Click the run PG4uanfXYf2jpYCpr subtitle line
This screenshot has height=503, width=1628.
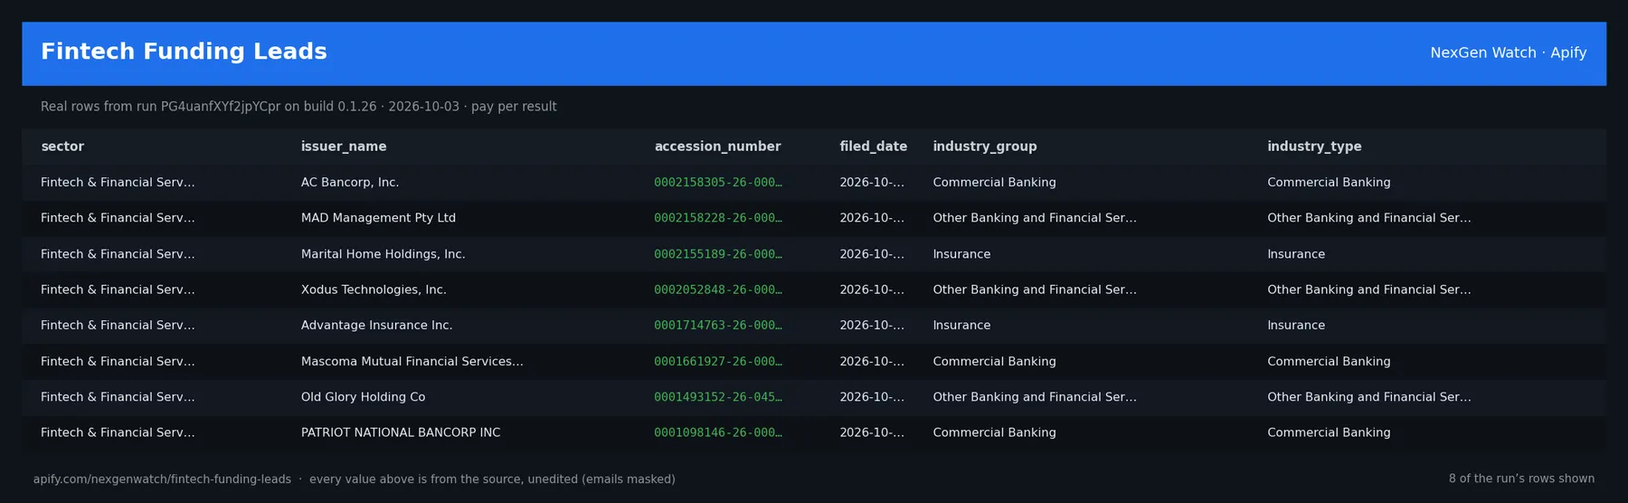(298, 107)
